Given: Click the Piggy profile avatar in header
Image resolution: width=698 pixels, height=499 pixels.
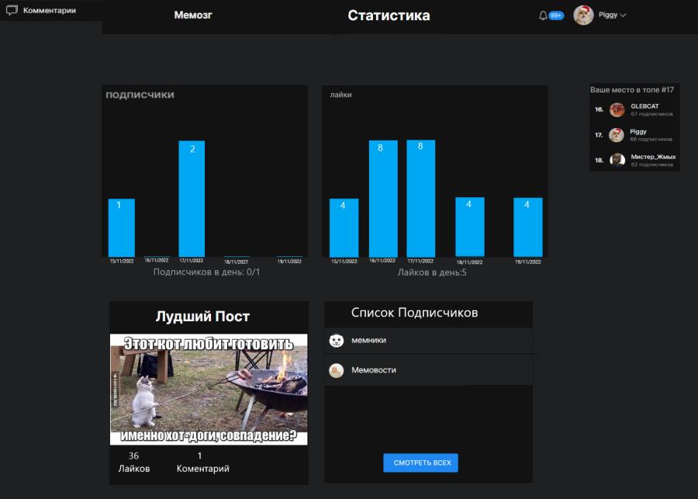Looking at the screenshot, I should click(583, 16).
